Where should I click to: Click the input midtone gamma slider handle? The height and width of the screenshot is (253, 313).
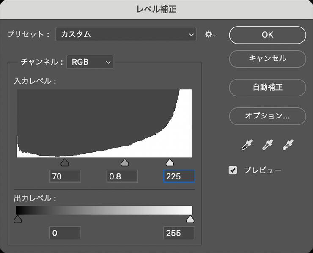pyautogui.click(x=125, y=163)
